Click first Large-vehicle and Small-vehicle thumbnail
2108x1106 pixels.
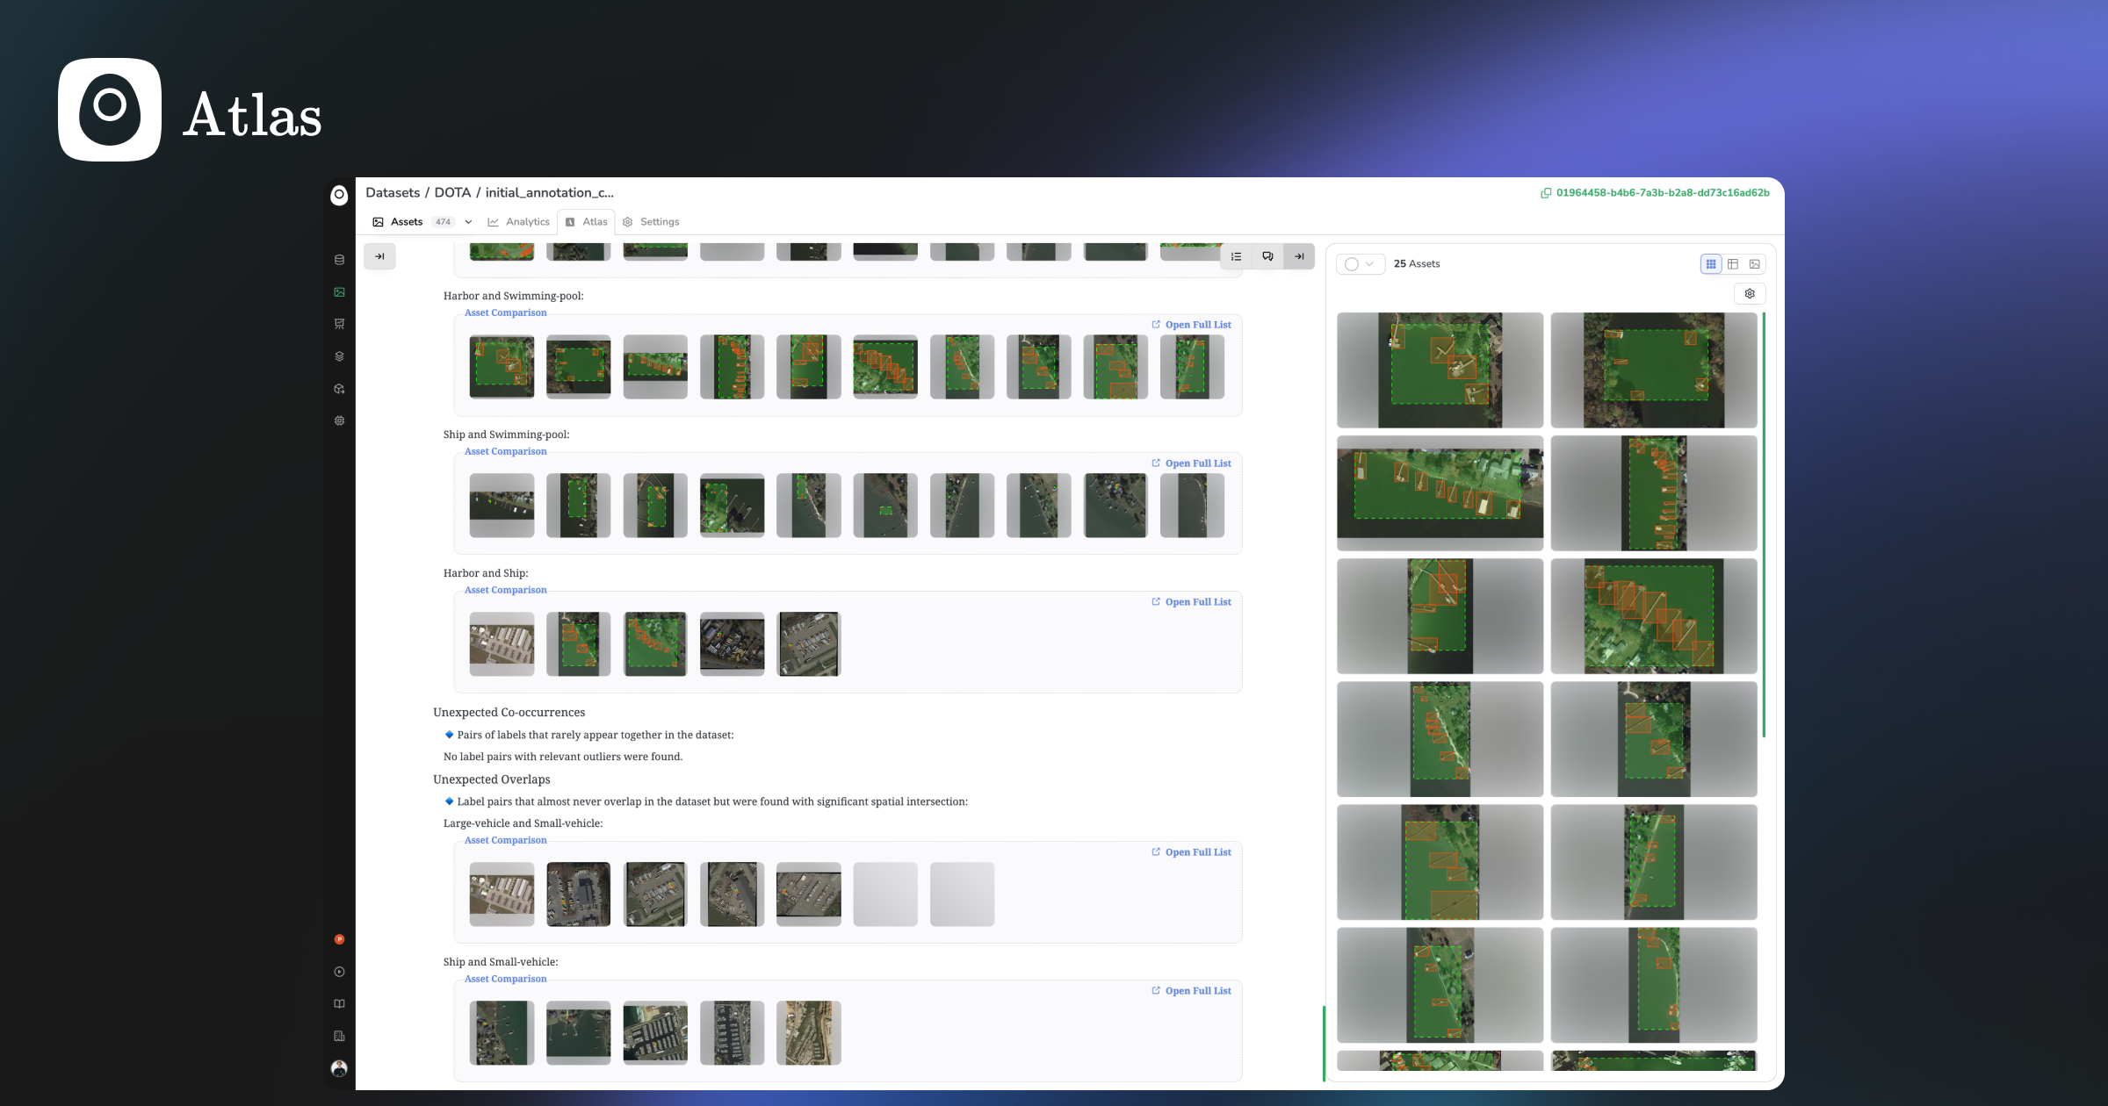(502, 894)
